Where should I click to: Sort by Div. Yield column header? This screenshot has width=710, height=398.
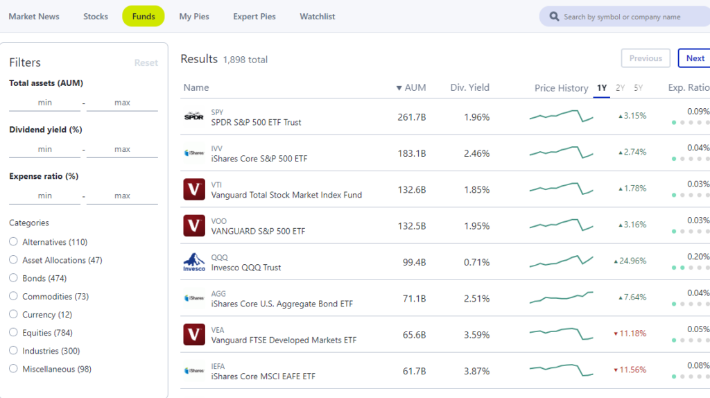point(469,87)
